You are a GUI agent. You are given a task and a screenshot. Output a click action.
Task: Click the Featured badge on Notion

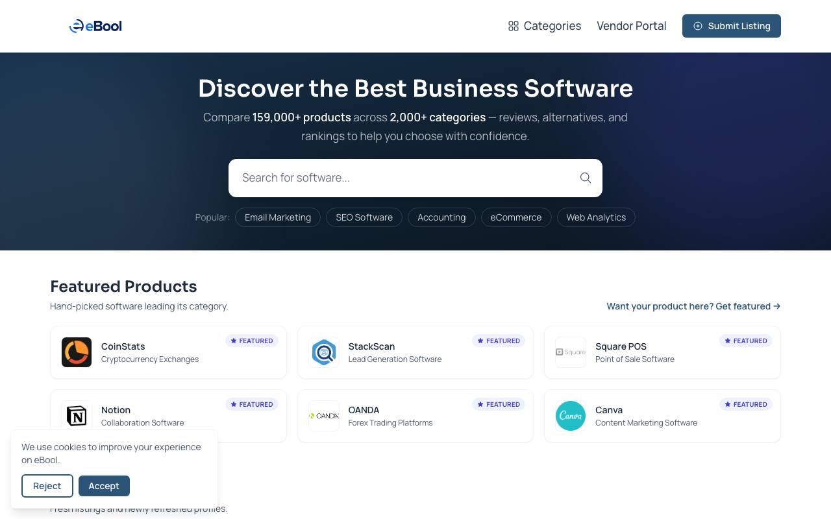coord(252,404)
